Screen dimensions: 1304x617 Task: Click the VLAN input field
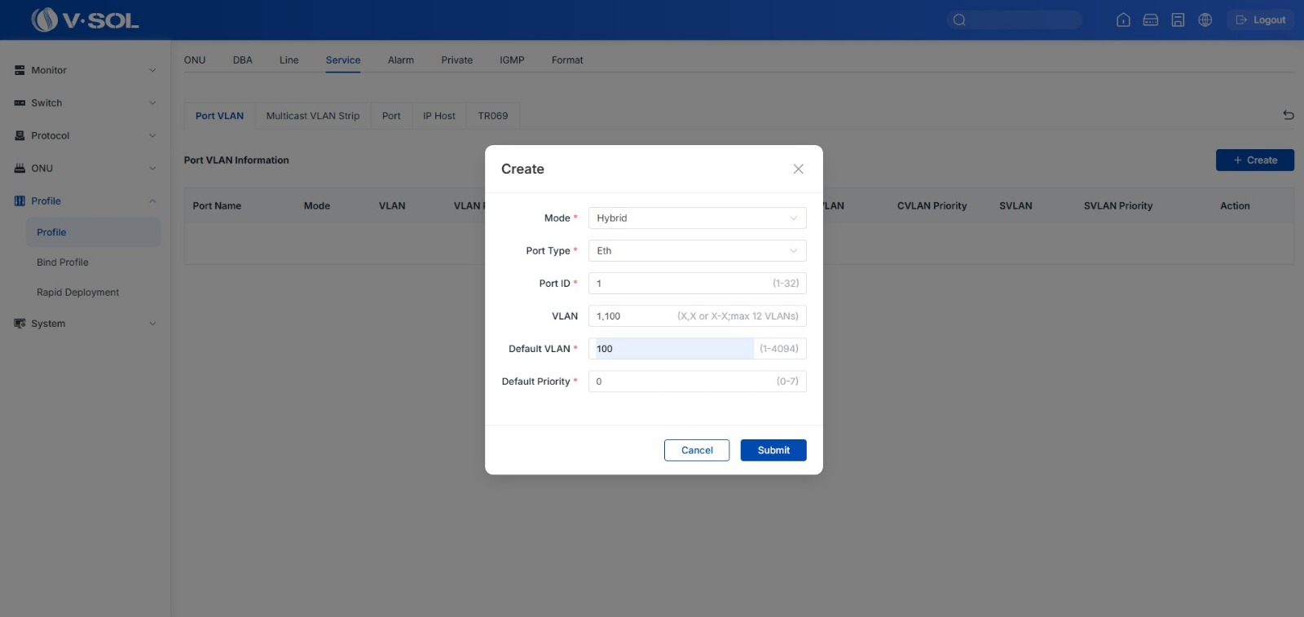697,315
